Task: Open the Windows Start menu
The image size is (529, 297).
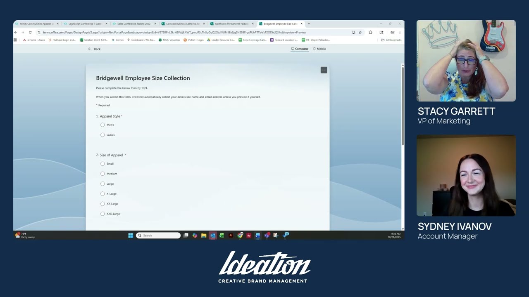Action: click(131, 236)
